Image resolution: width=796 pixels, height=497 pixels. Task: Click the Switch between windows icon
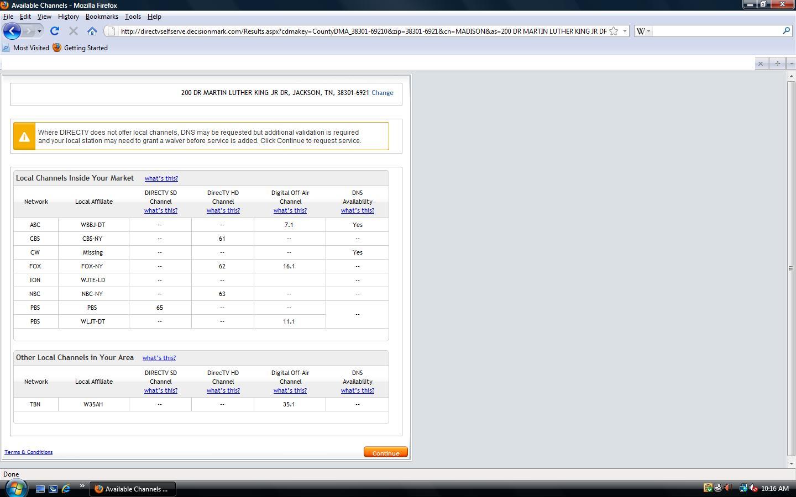pos(53,489)
